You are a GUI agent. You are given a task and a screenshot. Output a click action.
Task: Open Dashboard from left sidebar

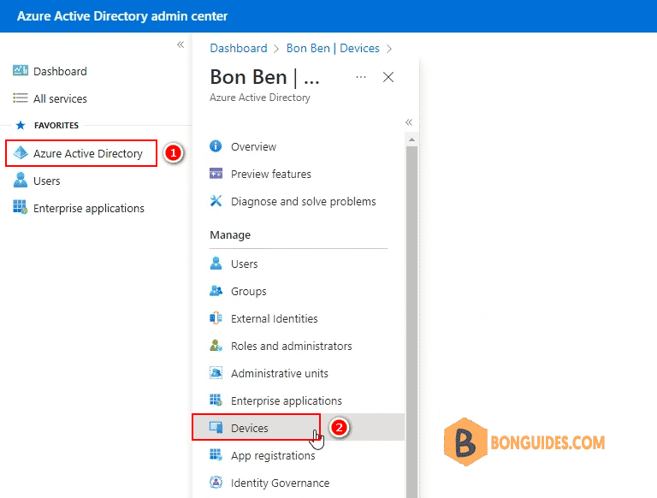(60, 71)
